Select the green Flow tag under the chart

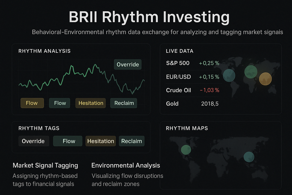[60, 103]
